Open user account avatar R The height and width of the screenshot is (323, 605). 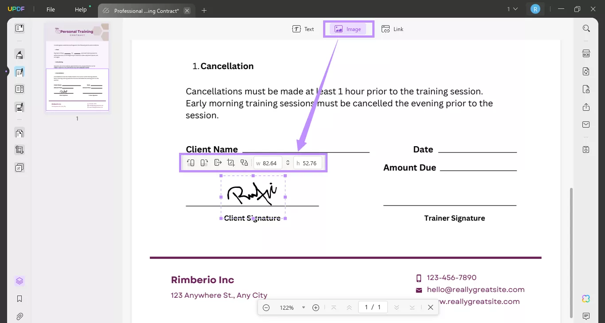coord(535,9)
